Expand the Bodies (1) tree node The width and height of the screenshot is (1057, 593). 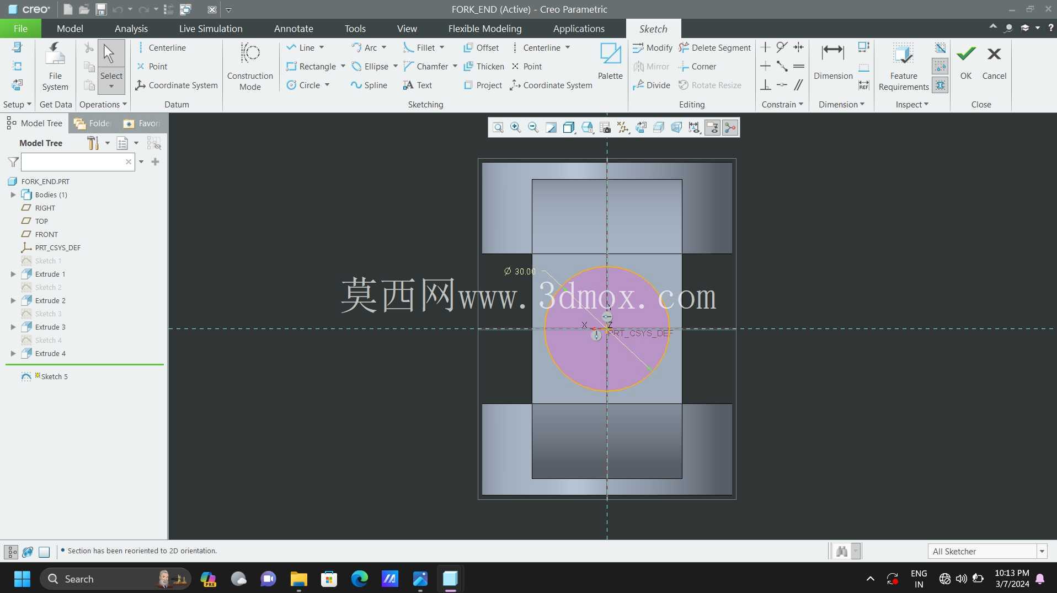point(13,195)
